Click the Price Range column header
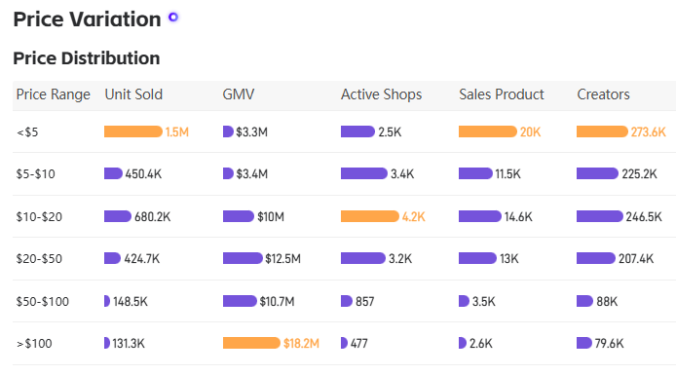The image size is (676, 375). tap(53, 94)
